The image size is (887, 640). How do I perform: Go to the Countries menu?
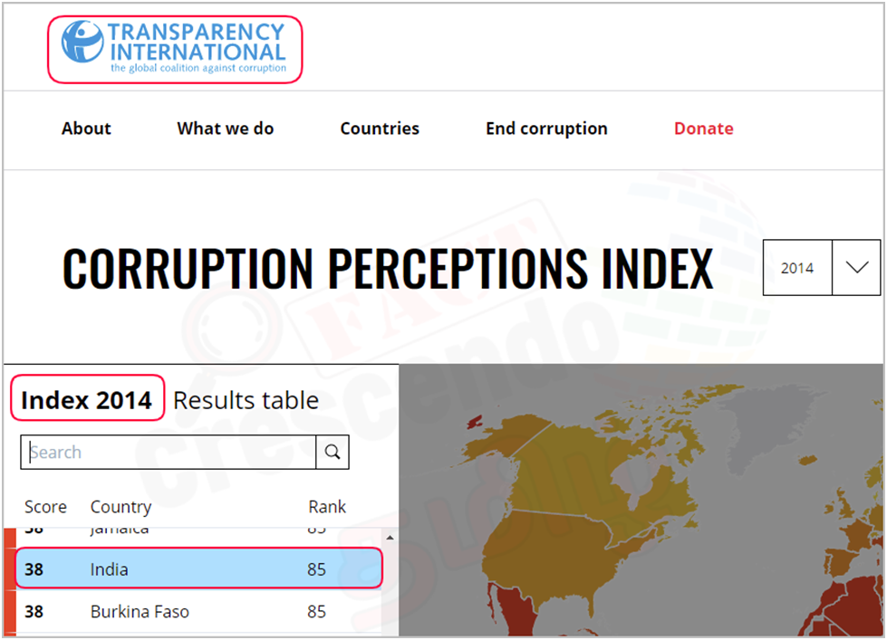(380, 129)
